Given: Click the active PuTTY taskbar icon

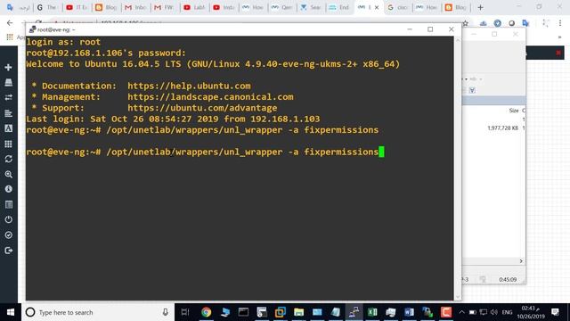Looking at the screenshot, I should click(354, 312).
